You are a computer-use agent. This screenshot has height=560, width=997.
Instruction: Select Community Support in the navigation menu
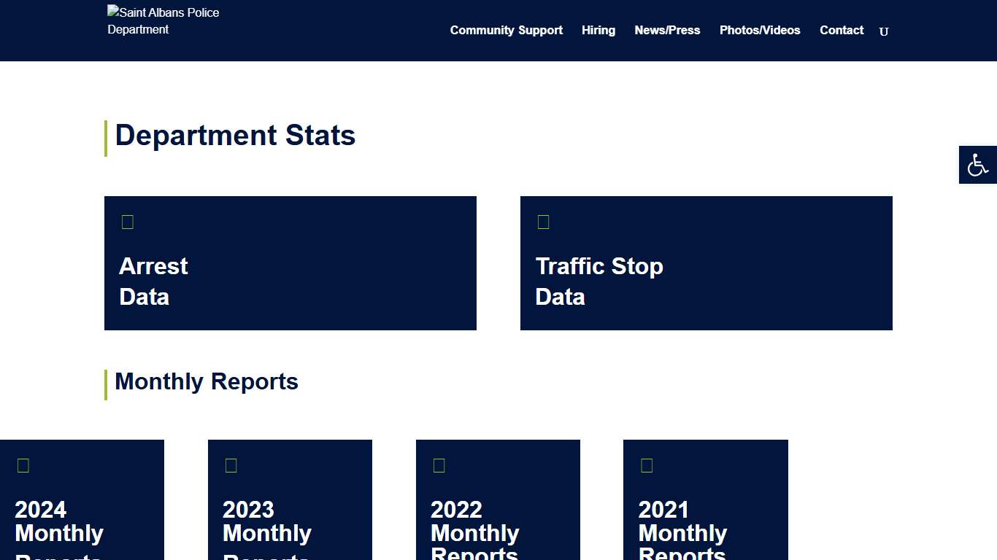506,31
